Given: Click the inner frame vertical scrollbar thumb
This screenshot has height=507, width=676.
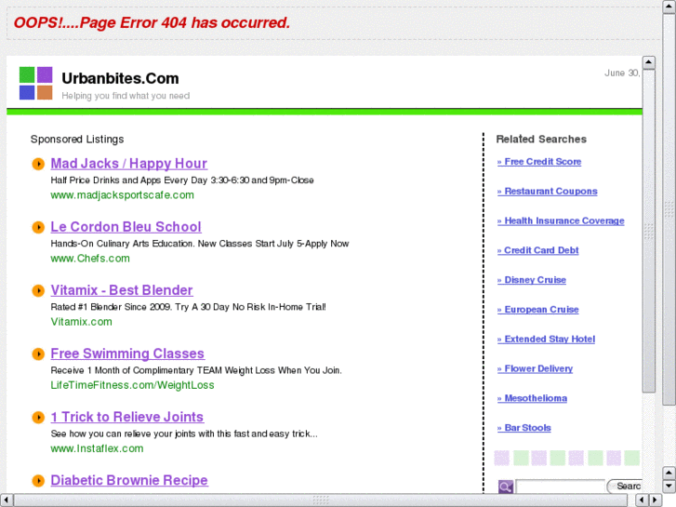Looking at the screenshot, I should (649, 231).
